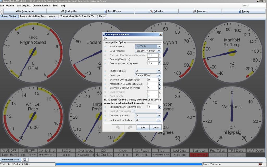Expand the Overdwell protection dropdown
The width and height of the screenshot is (267, 167).
pyautogui.click(x=159, y=116)
